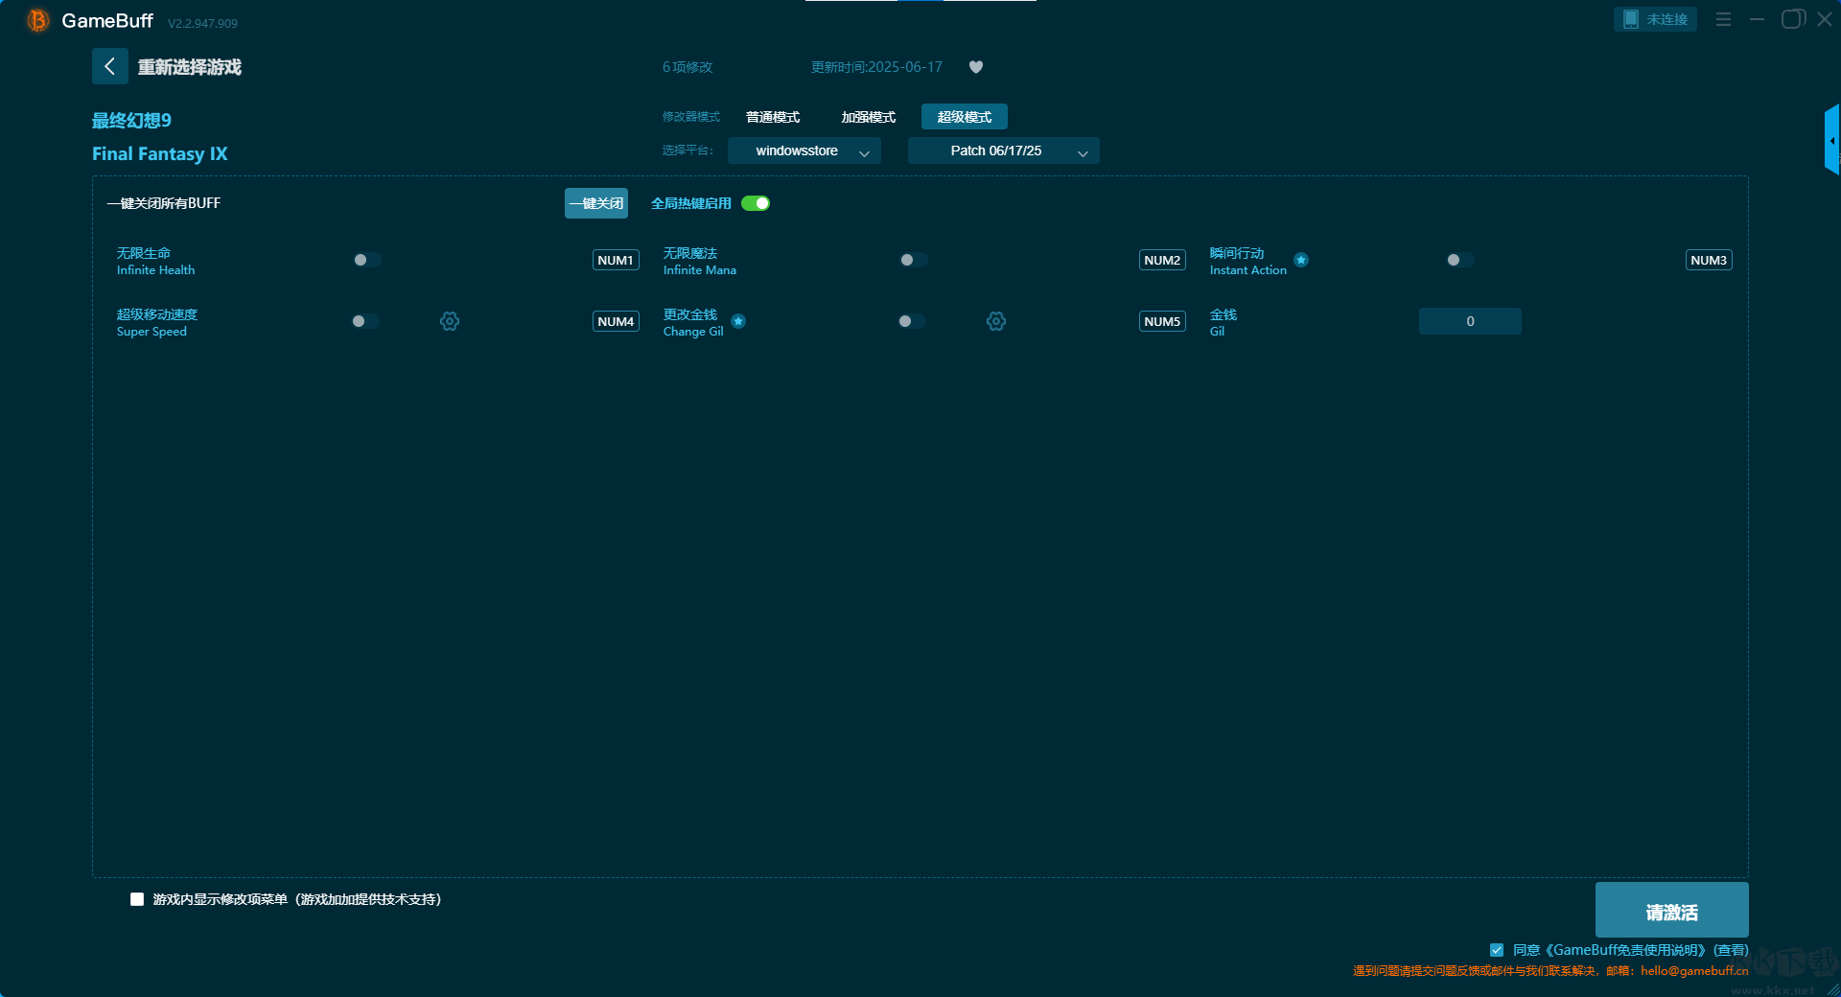Check the in-game cheat menu display checkbox
The image size is (1841, 997).
point(137,899)
